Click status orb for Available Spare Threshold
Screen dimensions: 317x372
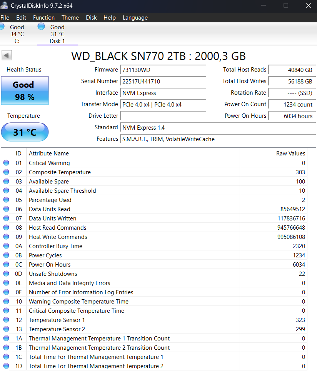click(x=6, y=190)
